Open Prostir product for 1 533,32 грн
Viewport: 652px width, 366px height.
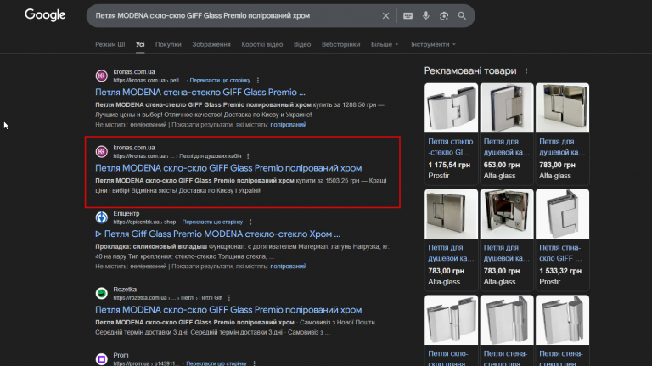pos(562,239)
